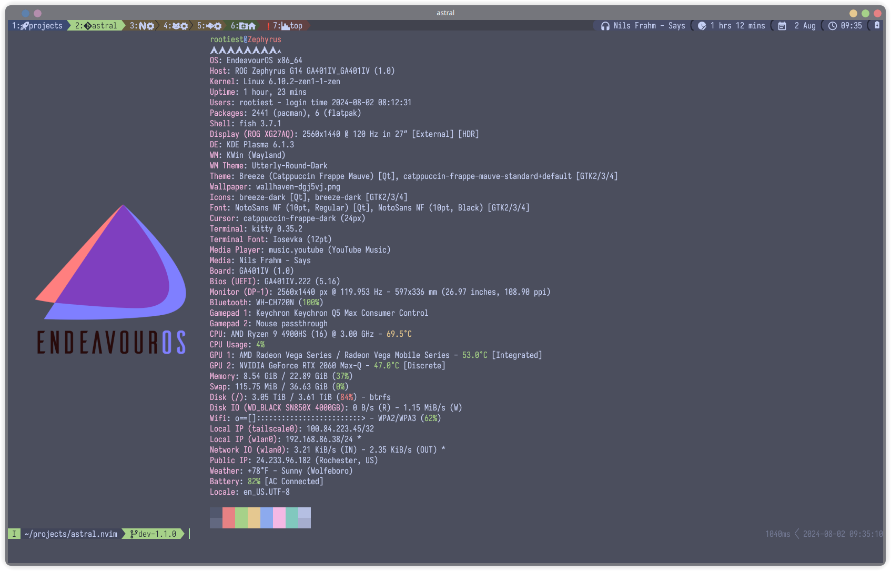Click the CPU temperature 69.5°C value
Viewport: 891px width, 571px height.
click(x=399, y=334)
